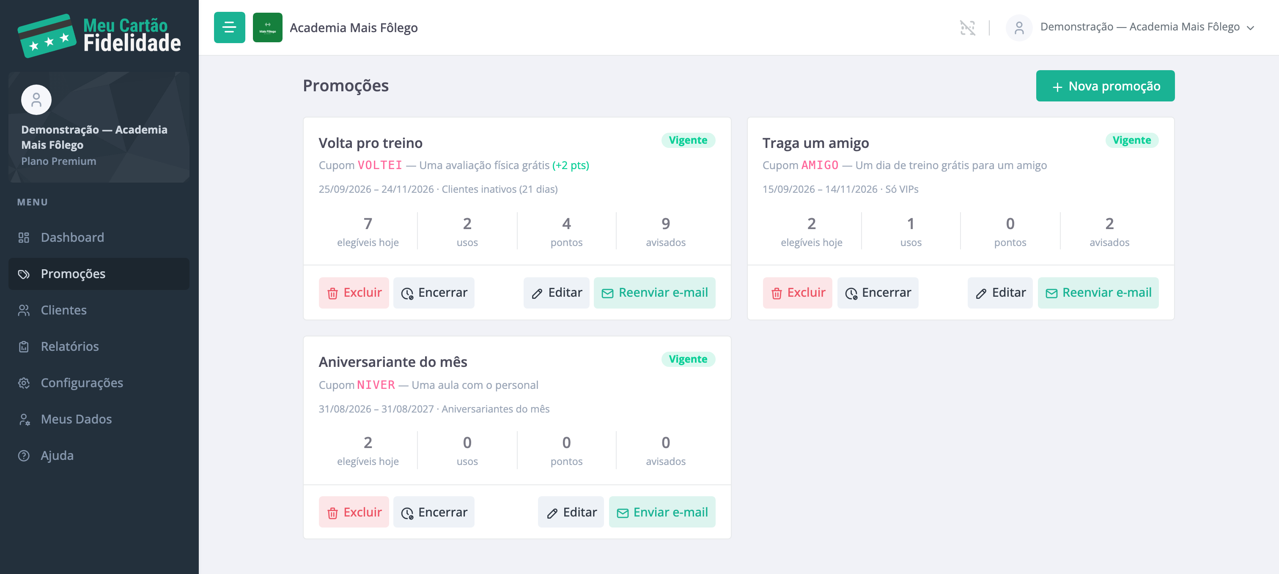
Task: Click Encerrar on Aniversariante do mês
Action: tap(434, 512)
